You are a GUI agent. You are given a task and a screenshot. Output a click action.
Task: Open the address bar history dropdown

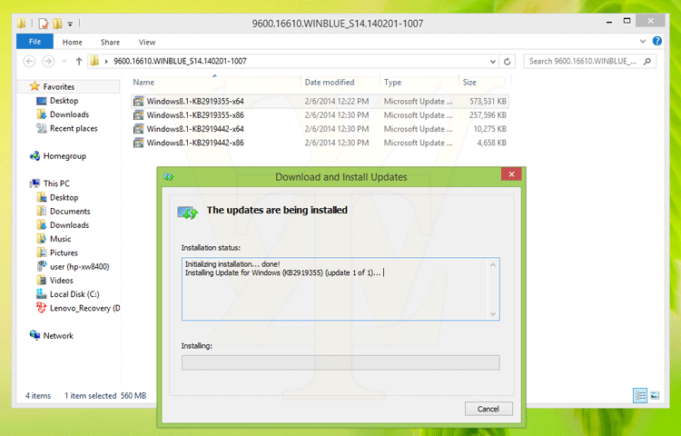pos(491,61)
